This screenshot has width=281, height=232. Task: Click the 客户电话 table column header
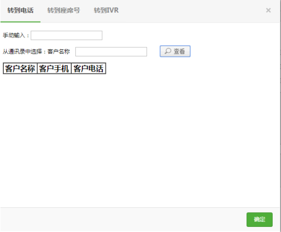click(88, 69)
